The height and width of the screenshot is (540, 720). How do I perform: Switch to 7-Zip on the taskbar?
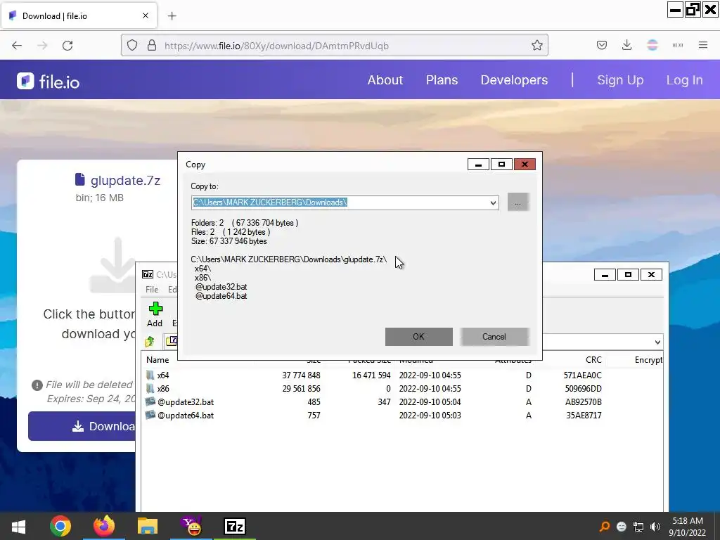pos(235,526)
